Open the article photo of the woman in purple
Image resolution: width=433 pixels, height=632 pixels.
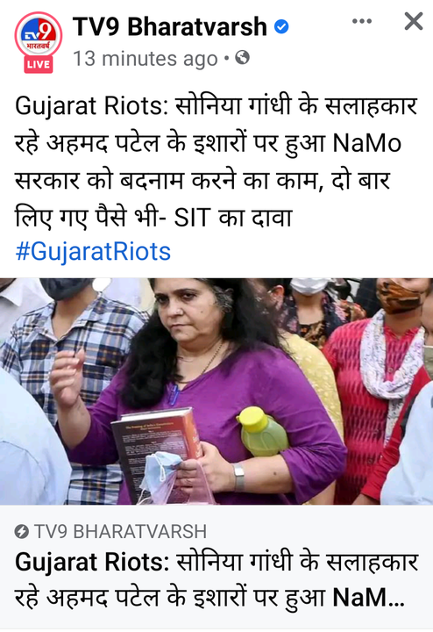[x=216, y=391]
